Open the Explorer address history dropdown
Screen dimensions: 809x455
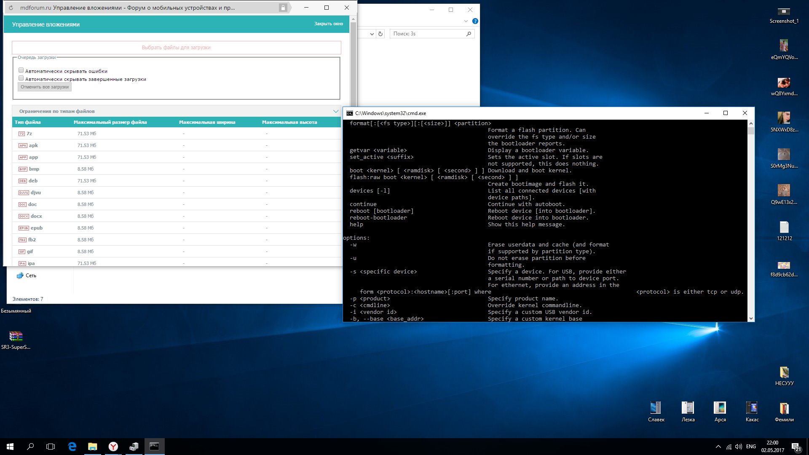[x=372, y=34]
